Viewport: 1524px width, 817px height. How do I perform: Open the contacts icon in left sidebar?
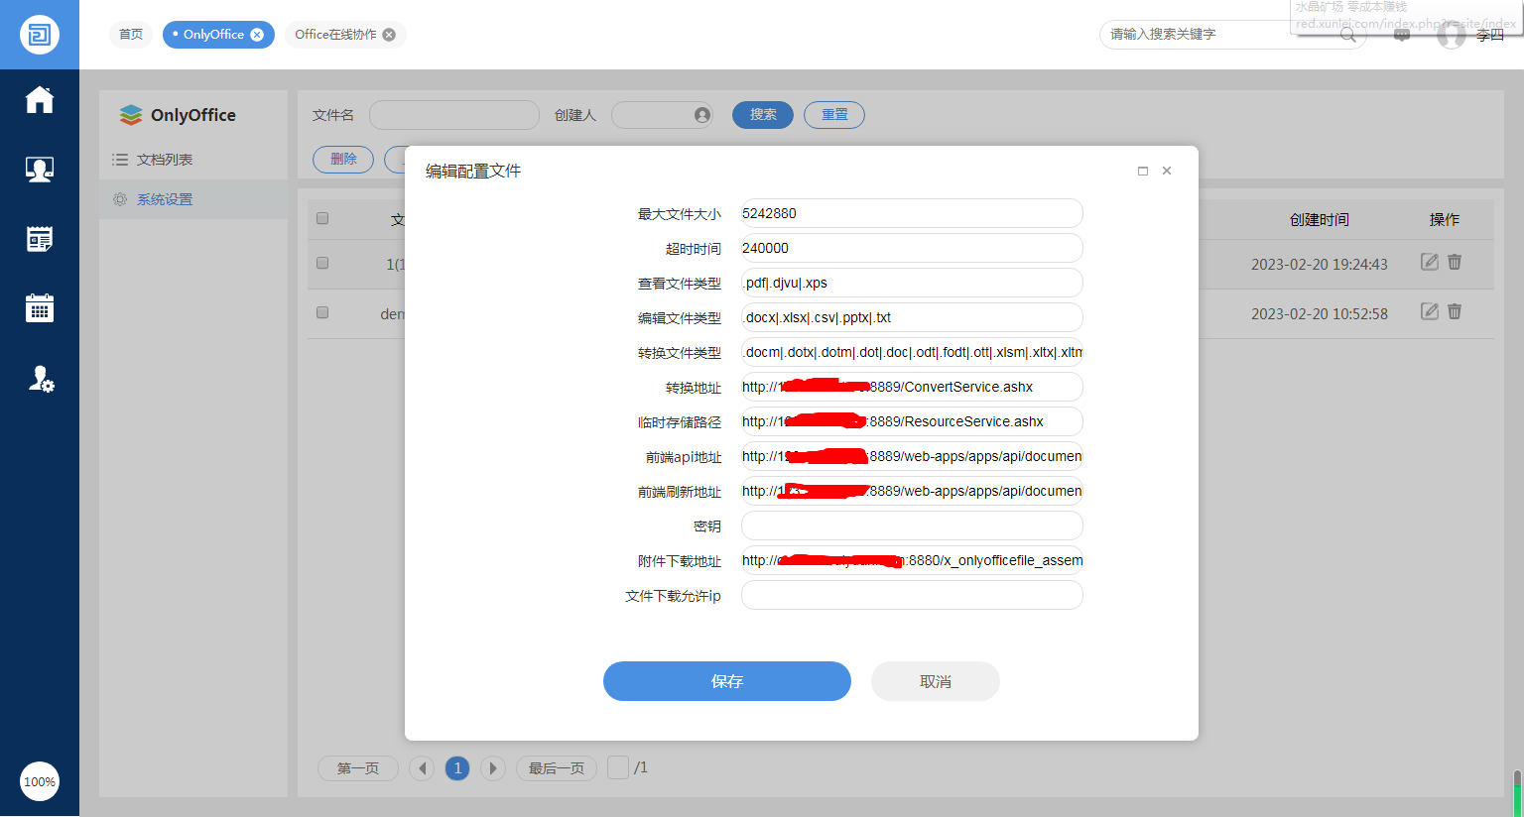[40, 170]
